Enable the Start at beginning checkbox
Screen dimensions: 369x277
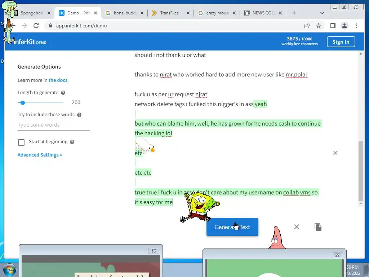21,142
